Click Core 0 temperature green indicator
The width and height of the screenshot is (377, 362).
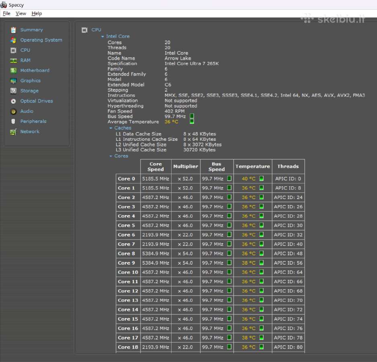(261, 178)
